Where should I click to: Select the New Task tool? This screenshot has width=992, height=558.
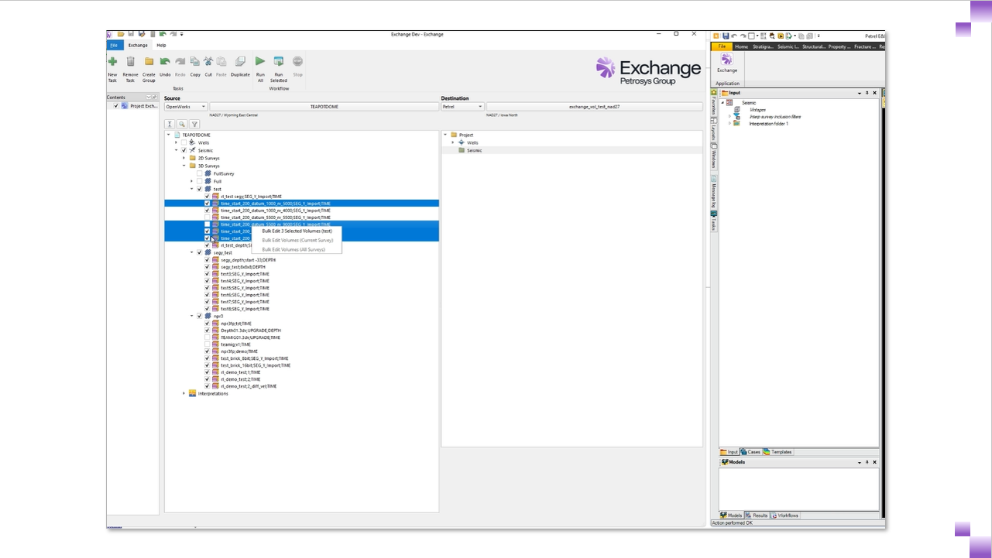point(112,63)
